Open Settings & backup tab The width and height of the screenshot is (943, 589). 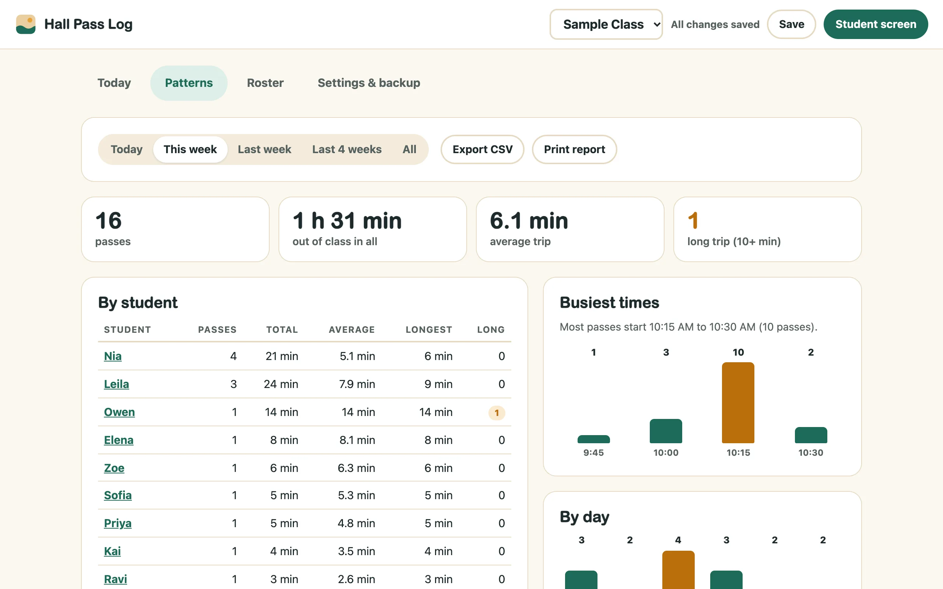tap(369, 83)
